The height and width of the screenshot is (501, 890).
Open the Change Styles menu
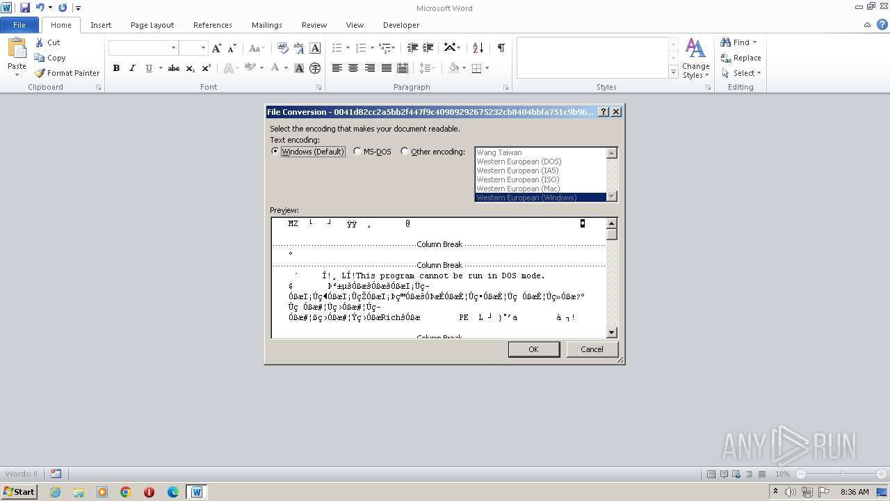click(x=695, y=58)
